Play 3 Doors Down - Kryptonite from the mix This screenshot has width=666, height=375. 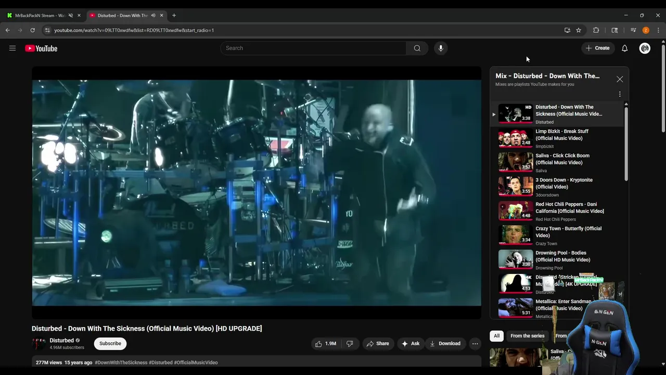[x=557, y=187]
